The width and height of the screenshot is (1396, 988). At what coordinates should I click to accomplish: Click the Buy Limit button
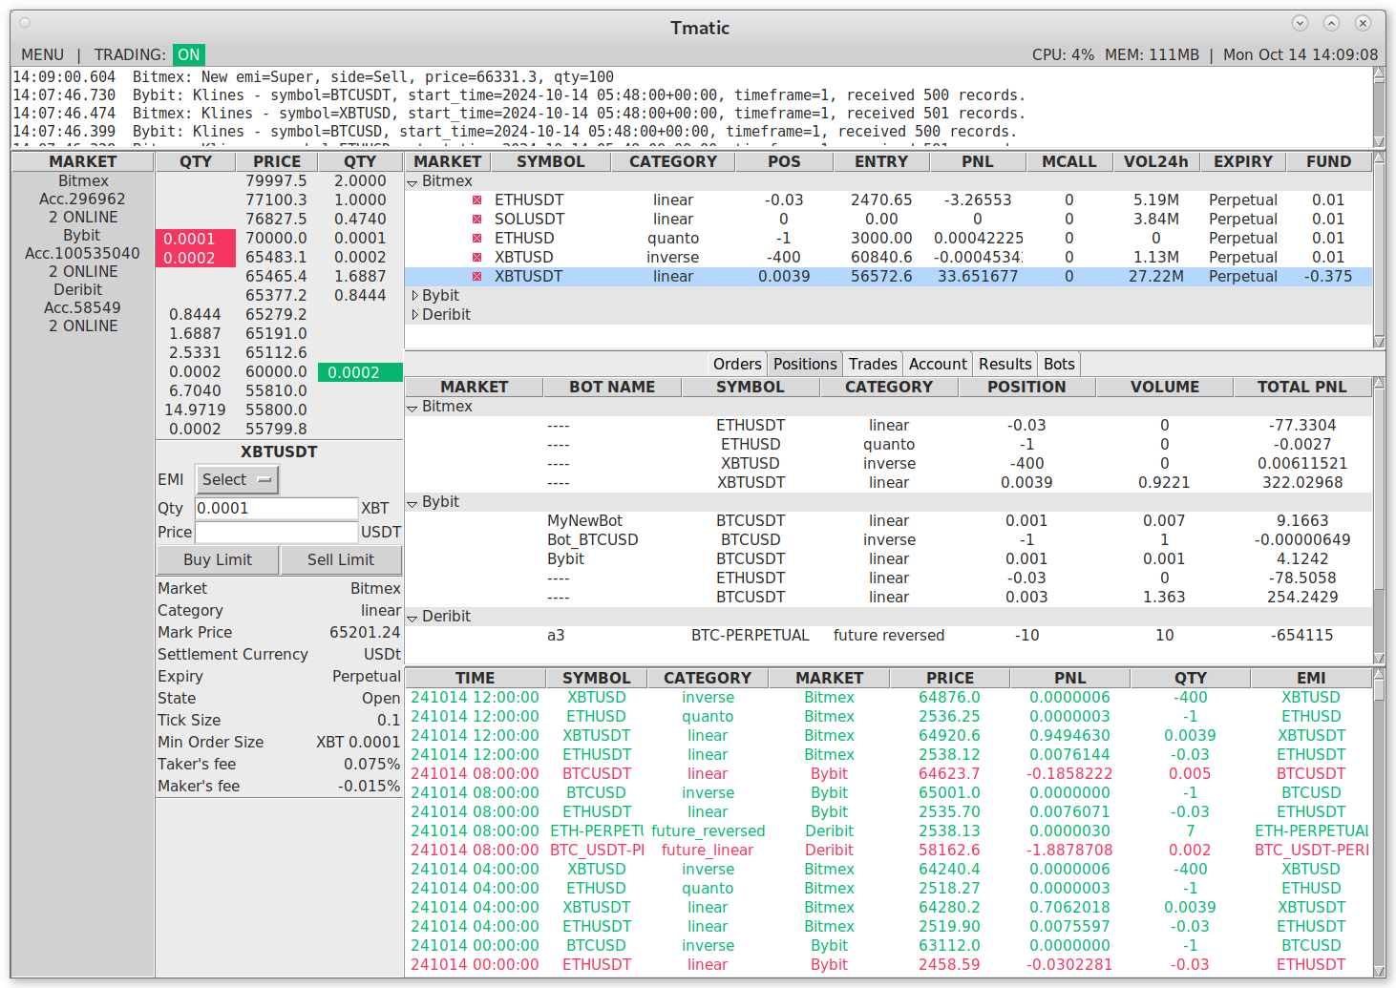[218, 559]
